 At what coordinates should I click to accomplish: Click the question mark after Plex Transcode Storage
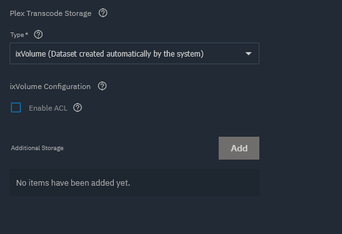pyautogui.click(x=103, y=13)
